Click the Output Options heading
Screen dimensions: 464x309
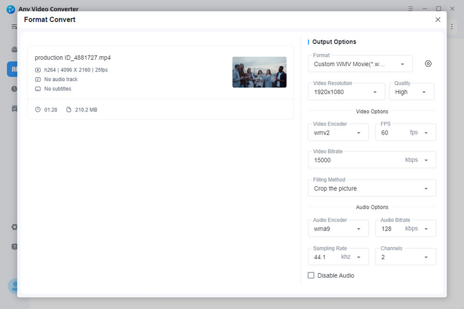334,42
